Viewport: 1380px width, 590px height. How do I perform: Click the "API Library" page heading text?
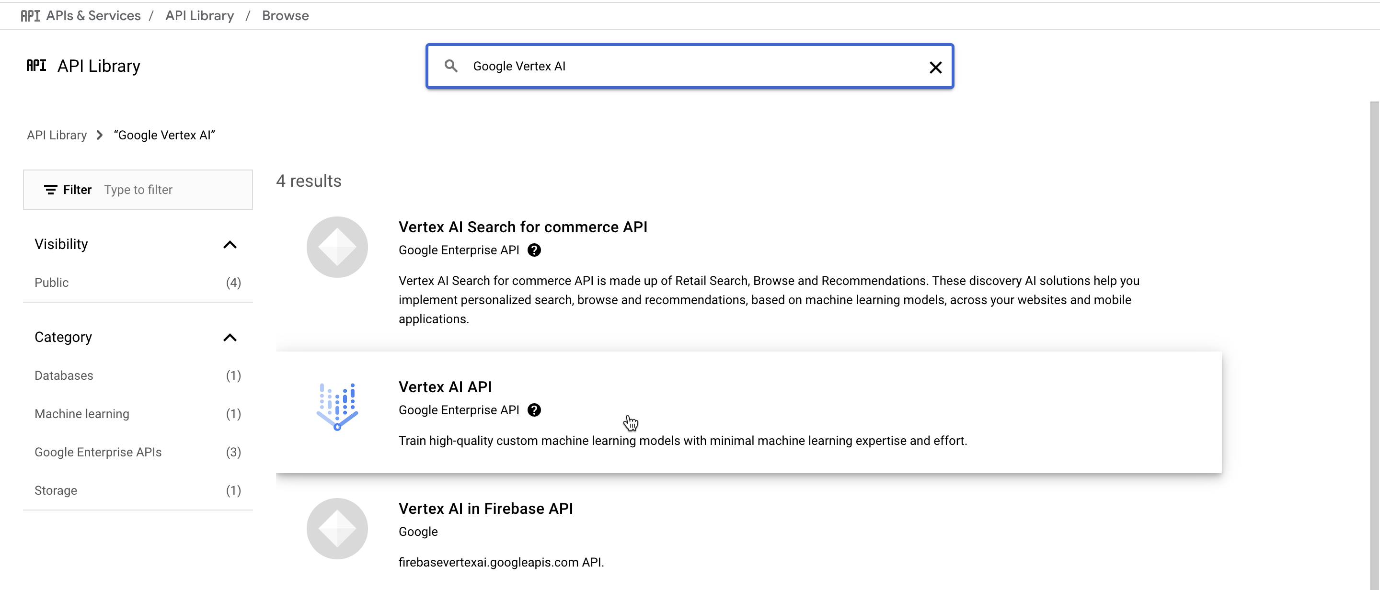[x=99, y=65]
